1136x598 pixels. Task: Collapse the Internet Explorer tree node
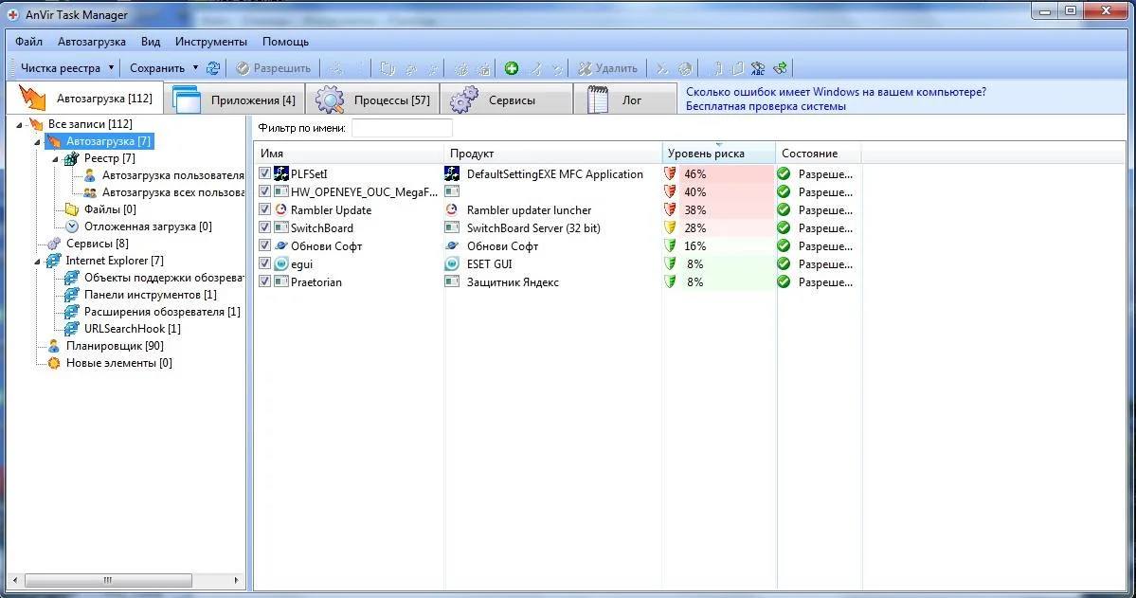[37, 261]
